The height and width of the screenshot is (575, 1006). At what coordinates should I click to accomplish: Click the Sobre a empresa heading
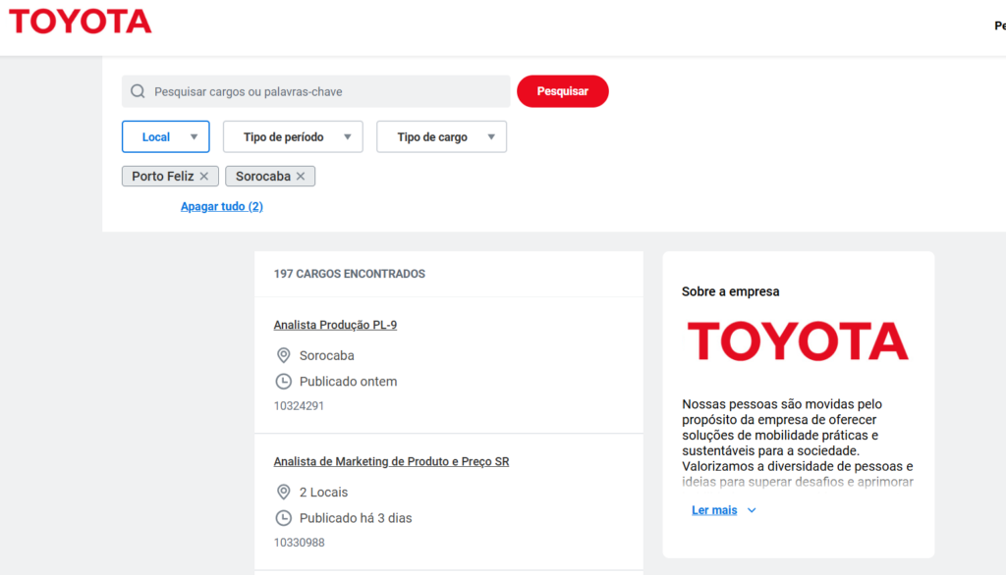(730, 291)
